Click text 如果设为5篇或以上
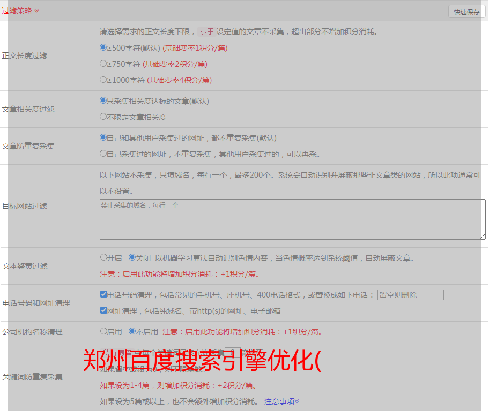This screenshot has width=489, height=411. (132, 401)
